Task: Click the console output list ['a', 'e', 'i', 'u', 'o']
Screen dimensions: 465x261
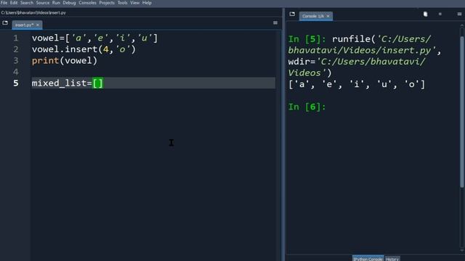Action: click(x=357, y=85)
